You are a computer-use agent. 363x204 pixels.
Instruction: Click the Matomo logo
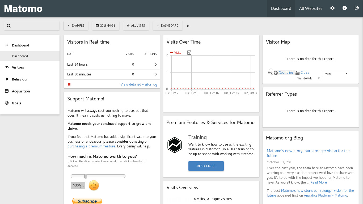[x=23, y=8]
